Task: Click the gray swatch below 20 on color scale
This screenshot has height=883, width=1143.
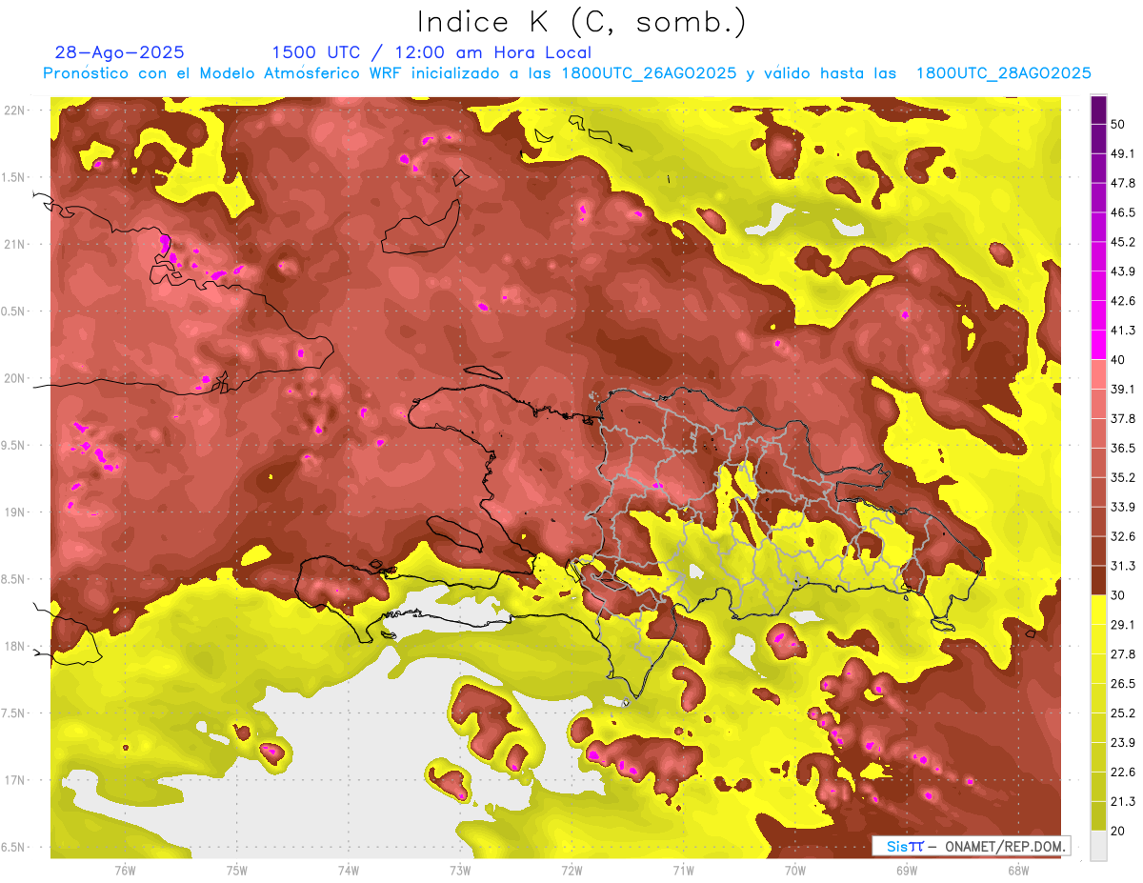Action: point(1098,846)
